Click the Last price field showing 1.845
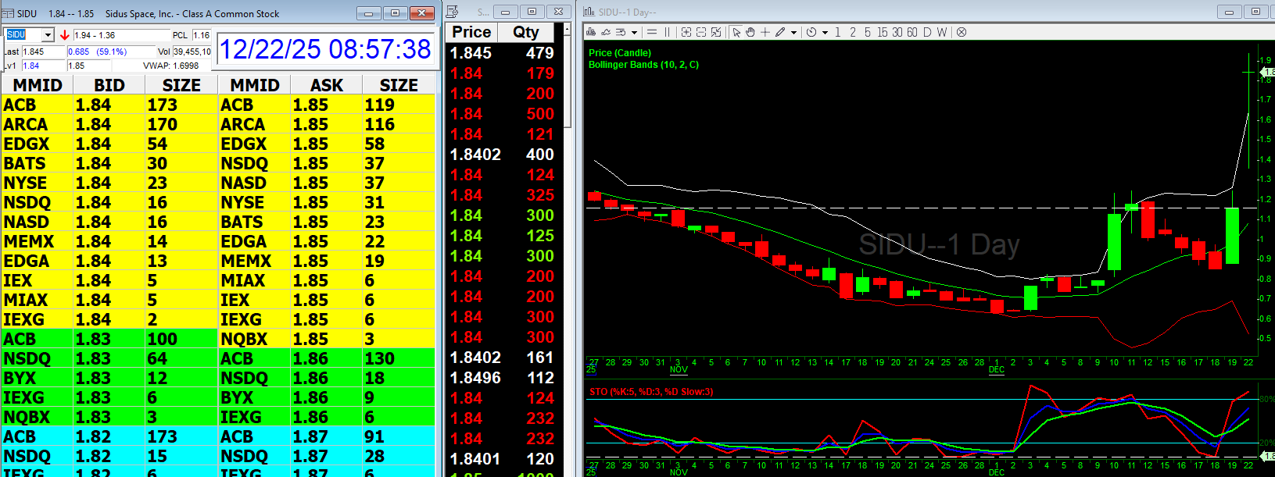Viewport: 1275px width, 477px height. click(x=43, y=52)
